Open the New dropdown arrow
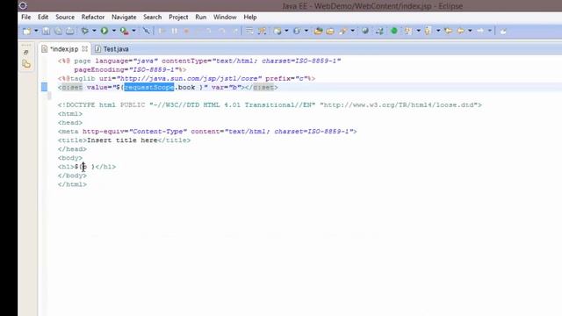The width and height of the screenshot is (562, 316). [36, 32]
